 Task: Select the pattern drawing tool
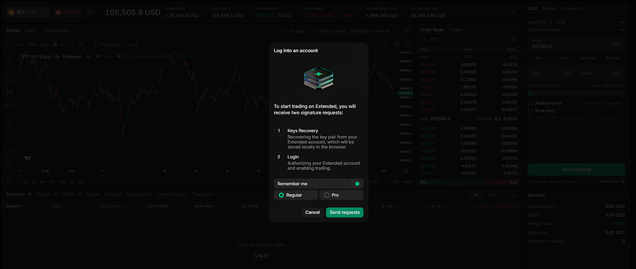coord(9,92)
